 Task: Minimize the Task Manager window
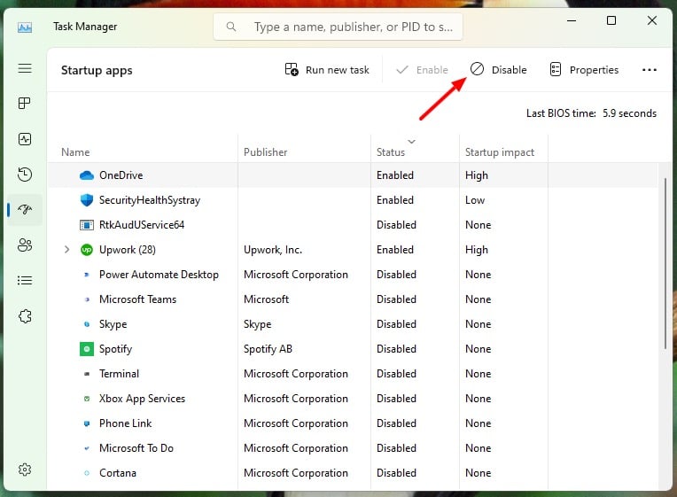click(x=572, y=20)
